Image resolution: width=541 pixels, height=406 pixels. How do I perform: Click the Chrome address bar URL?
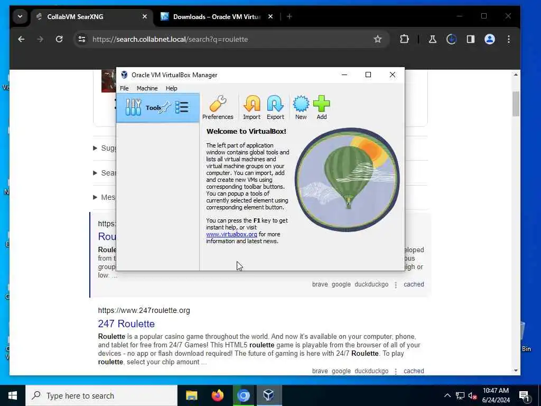coord(170,39)
